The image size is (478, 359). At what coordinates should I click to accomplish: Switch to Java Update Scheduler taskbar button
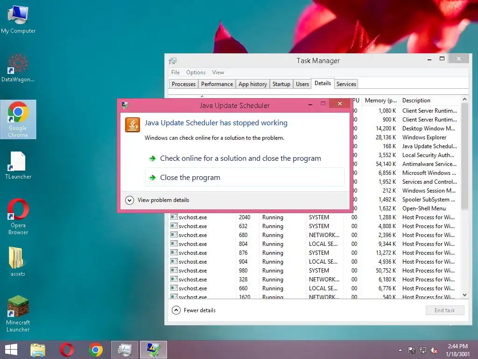coord(153,350)
